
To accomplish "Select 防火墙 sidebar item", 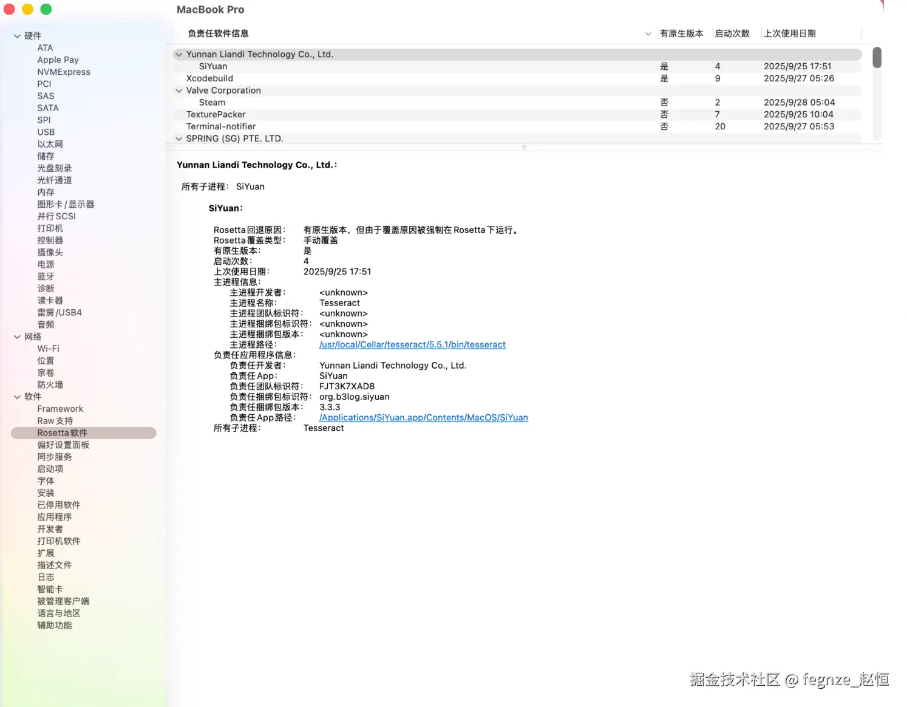I will [50, 384].
